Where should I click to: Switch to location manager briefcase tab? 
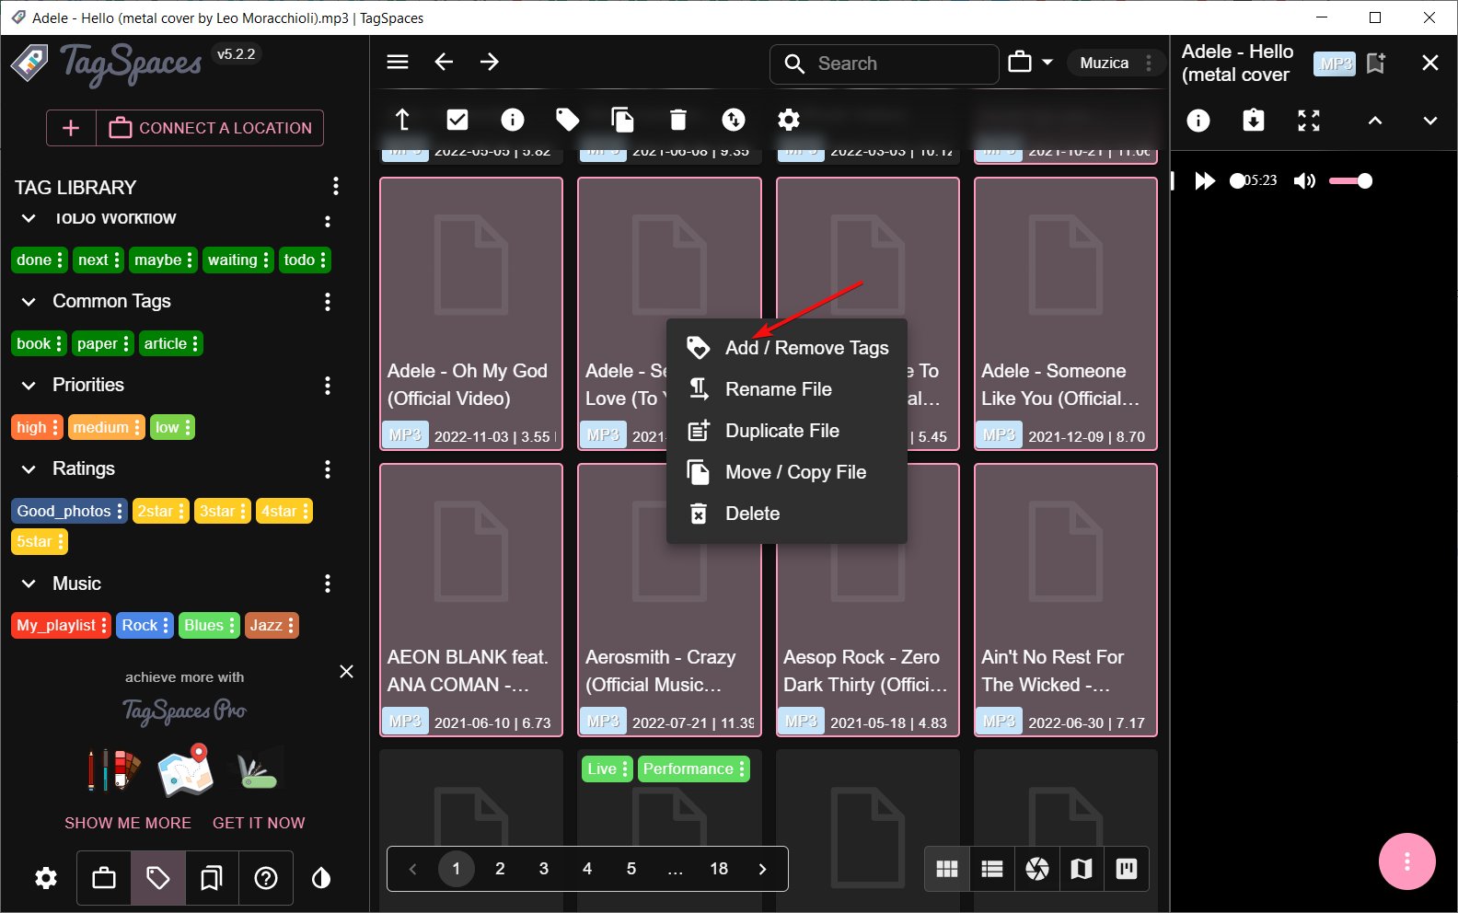[104, 878]
